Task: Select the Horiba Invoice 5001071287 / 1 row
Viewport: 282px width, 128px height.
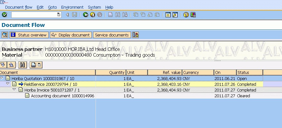Action: (x=131, y=90)
